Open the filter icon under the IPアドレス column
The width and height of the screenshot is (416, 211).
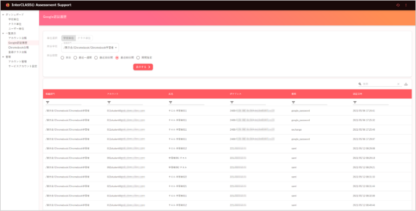[x=232, y=102]
